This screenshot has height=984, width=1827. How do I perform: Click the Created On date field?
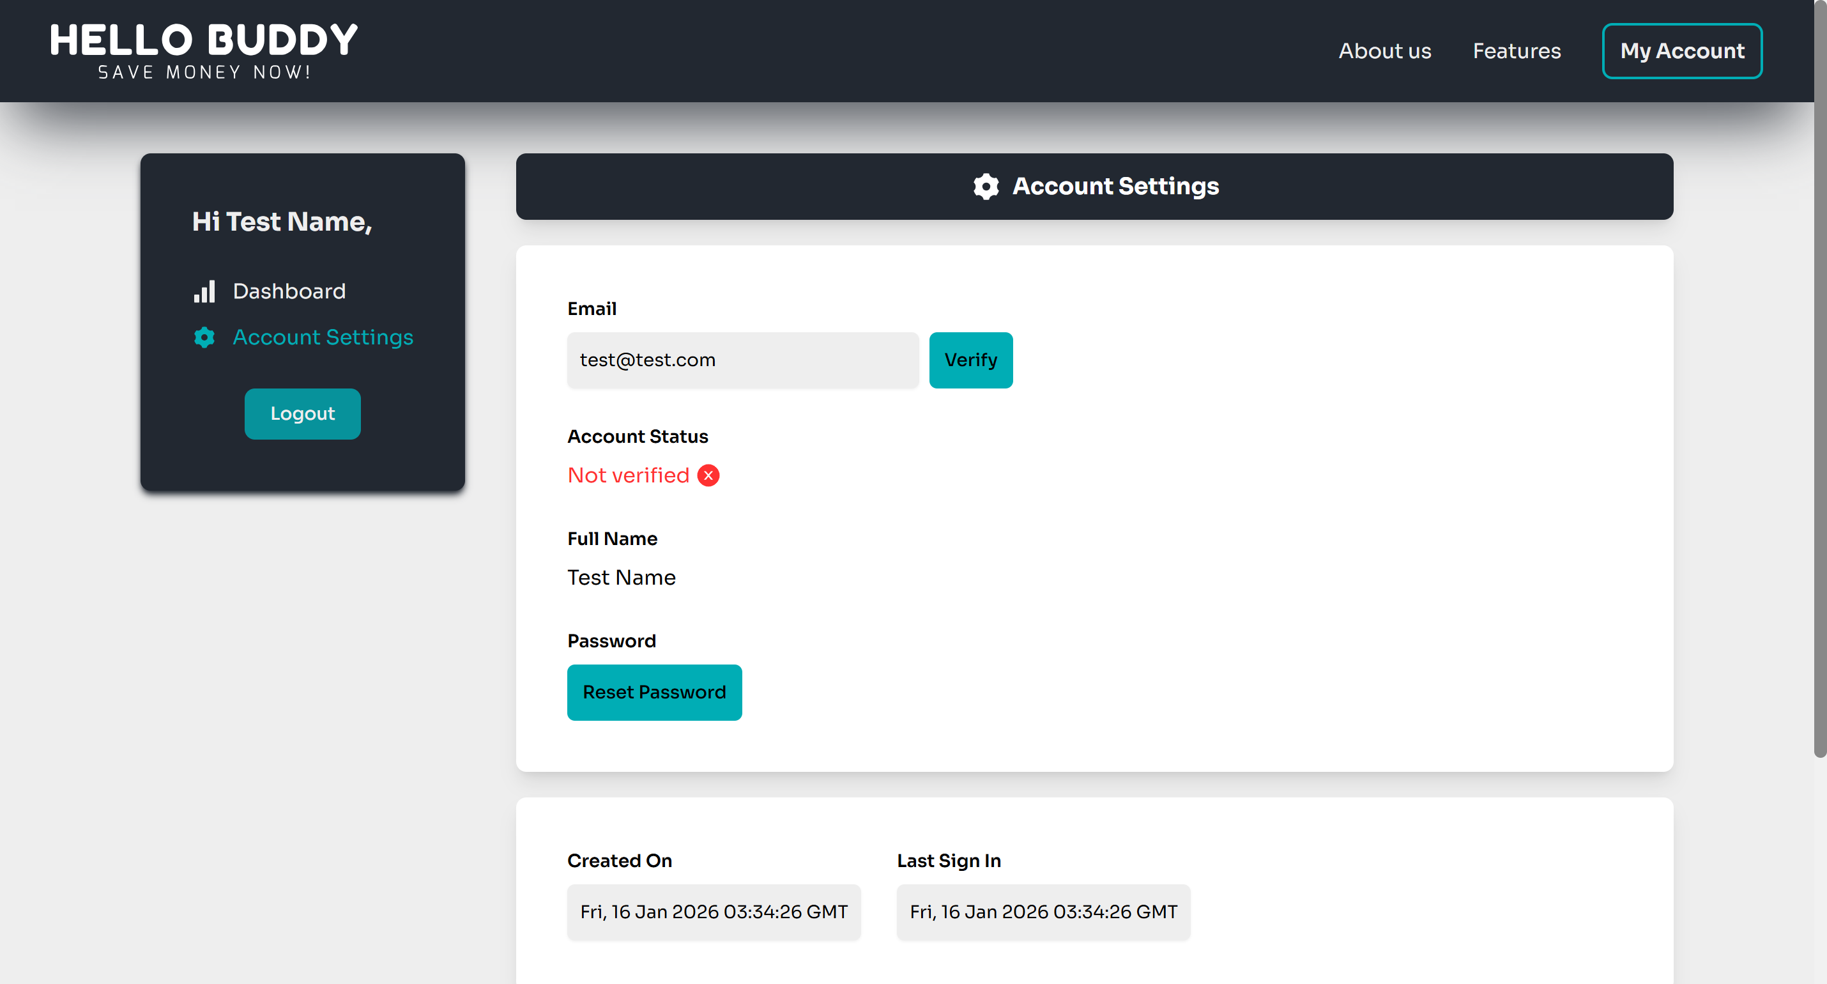pyautogui.click(x=714, y=912)
